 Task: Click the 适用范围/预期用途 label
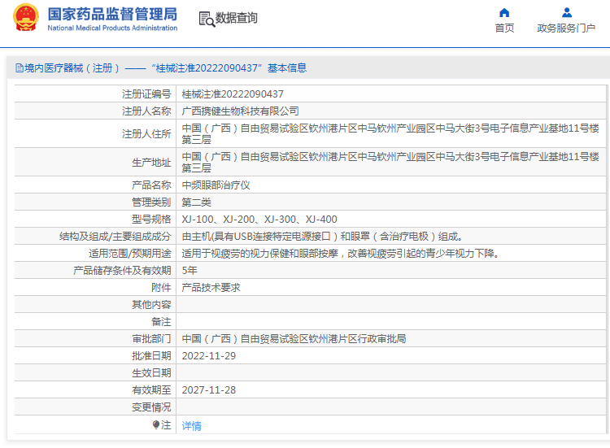130,254
